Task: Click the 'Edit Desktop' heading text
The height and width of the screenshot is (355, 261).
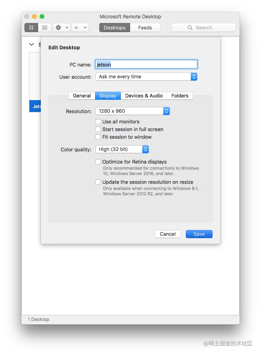Action: (64, 47)
